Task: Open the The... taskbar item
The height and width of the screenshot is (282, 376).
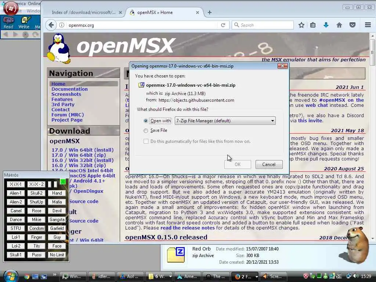Action: coord(216,276)
